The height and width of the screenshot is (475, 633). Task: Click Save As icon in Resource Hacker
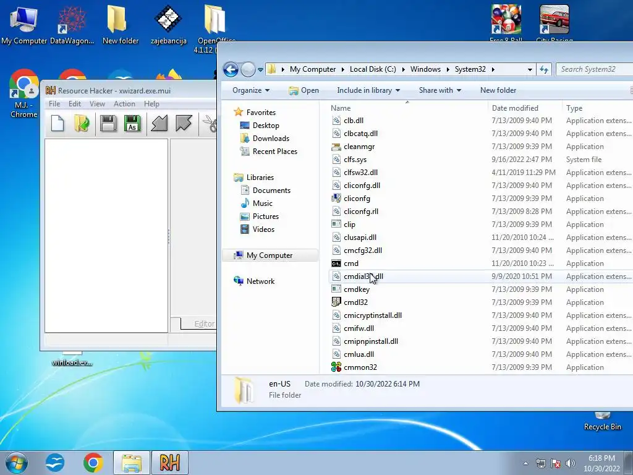point(132,123)
